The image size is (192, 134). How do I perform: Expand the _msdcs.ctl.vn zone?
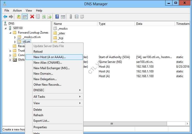[x=15, y=37]
